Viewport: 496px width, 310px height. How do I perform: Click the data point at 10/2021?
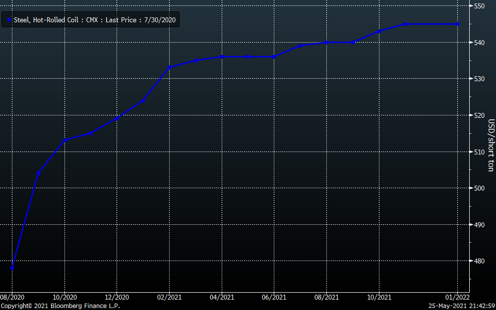click(x=379, y=31)
